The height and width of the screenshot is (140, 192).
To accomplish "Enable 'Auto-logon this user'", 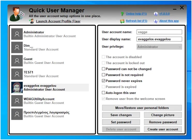I will point(103,93).
